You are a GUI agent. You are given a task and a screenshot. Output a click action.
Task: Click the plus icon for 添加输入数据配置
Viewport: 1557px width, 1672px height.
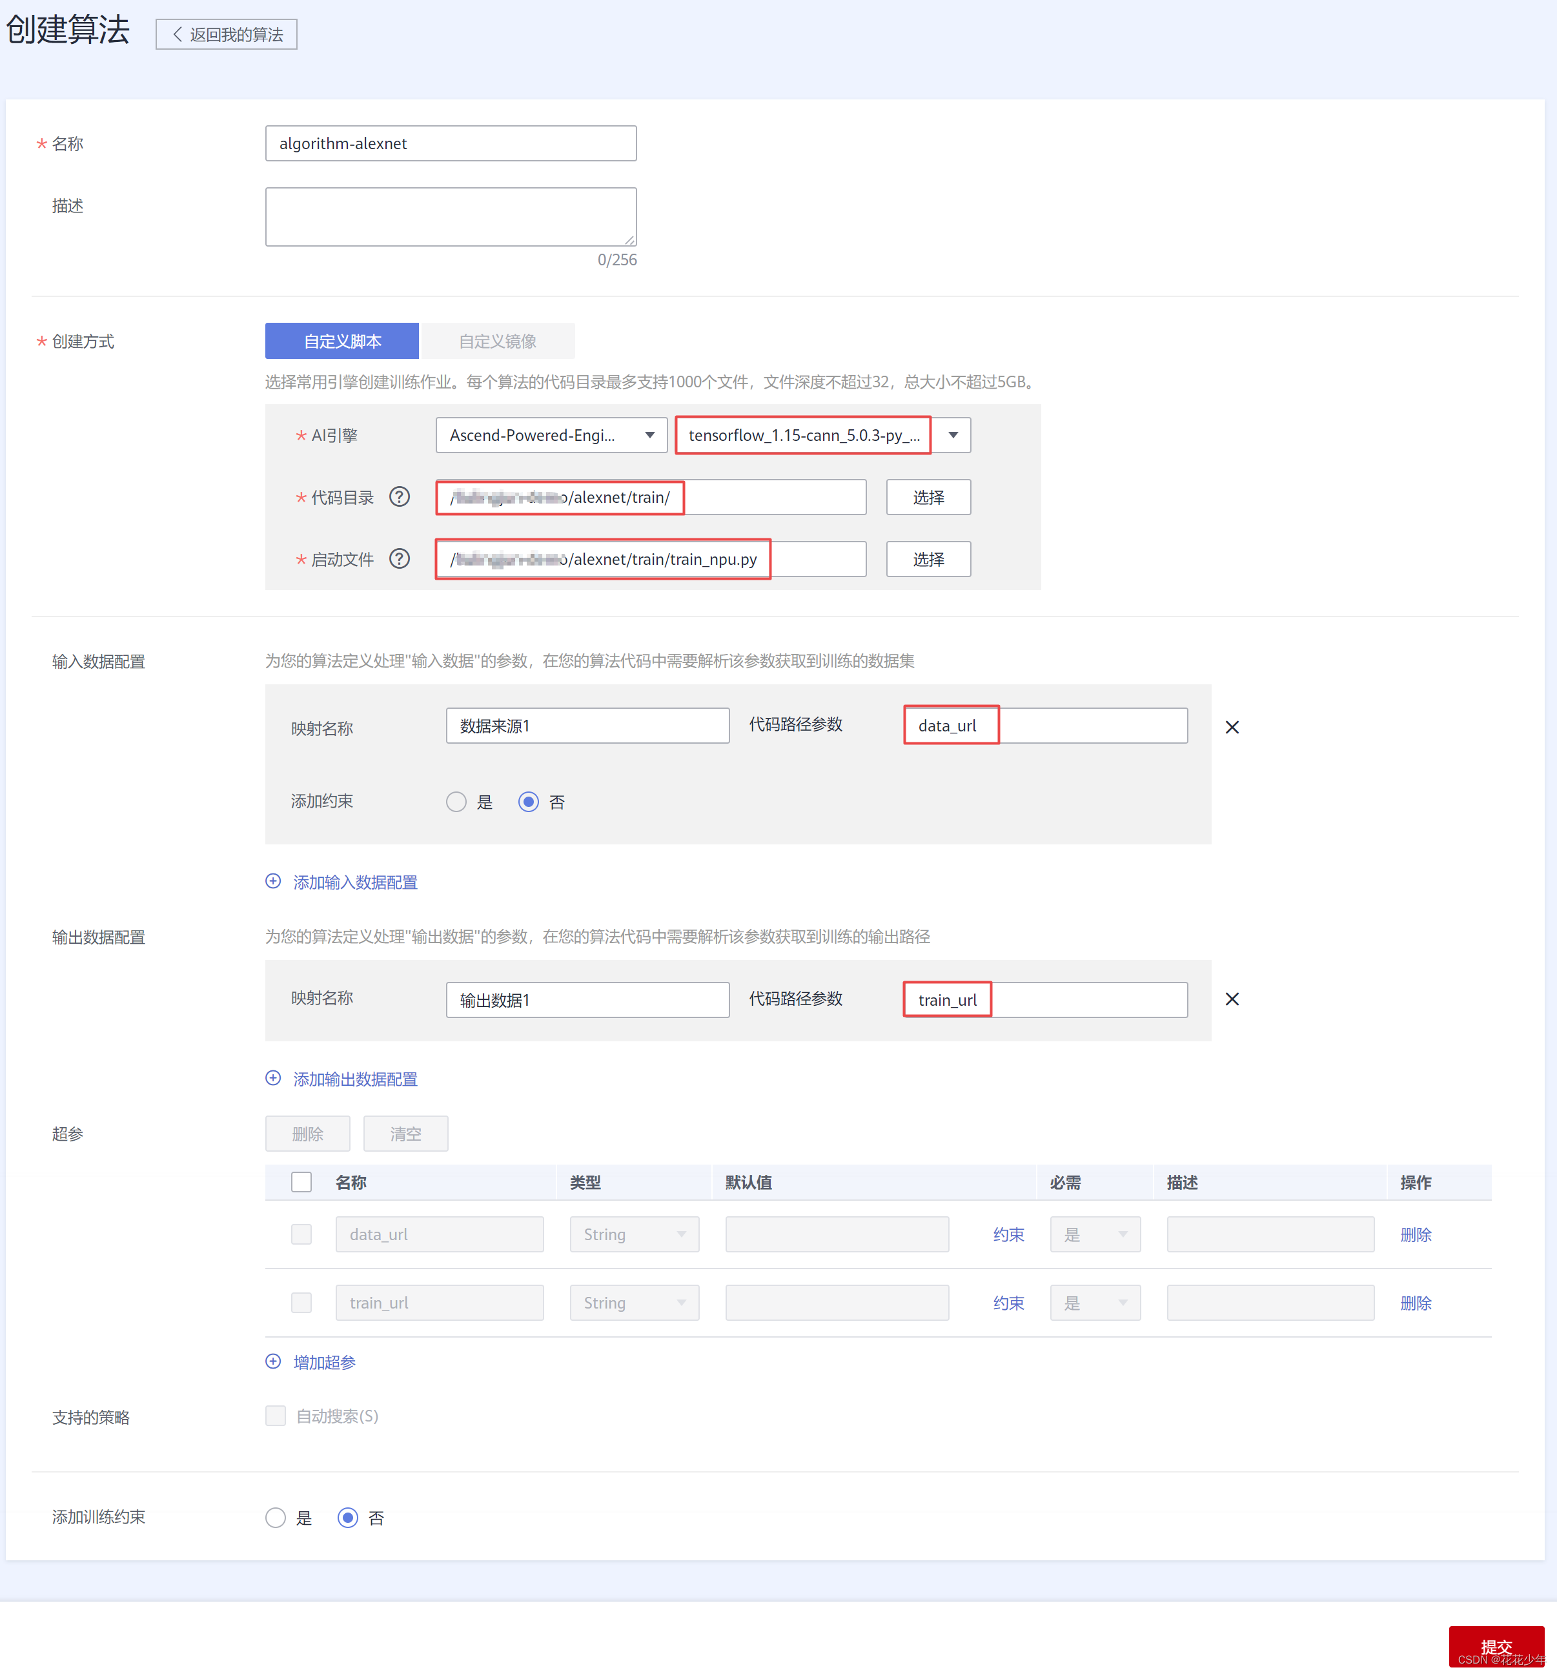(274, 881)
